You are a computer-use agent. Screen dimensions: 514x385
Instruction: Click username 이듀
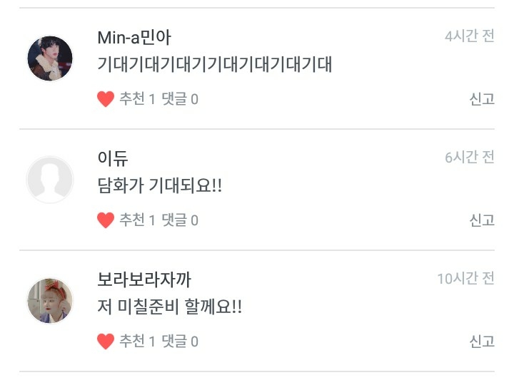pos(113,158)
